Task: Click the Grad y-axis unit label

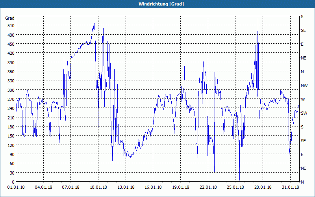Action: [x=10, y=18]
